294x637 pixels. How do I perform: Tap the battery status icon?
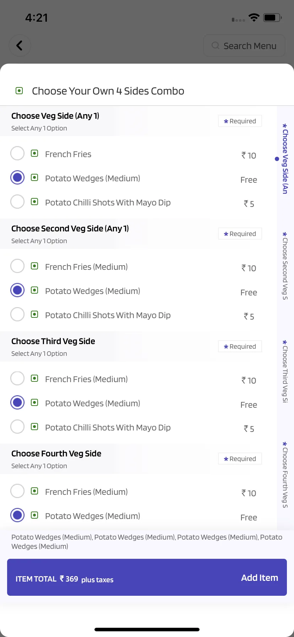point(272,17)
